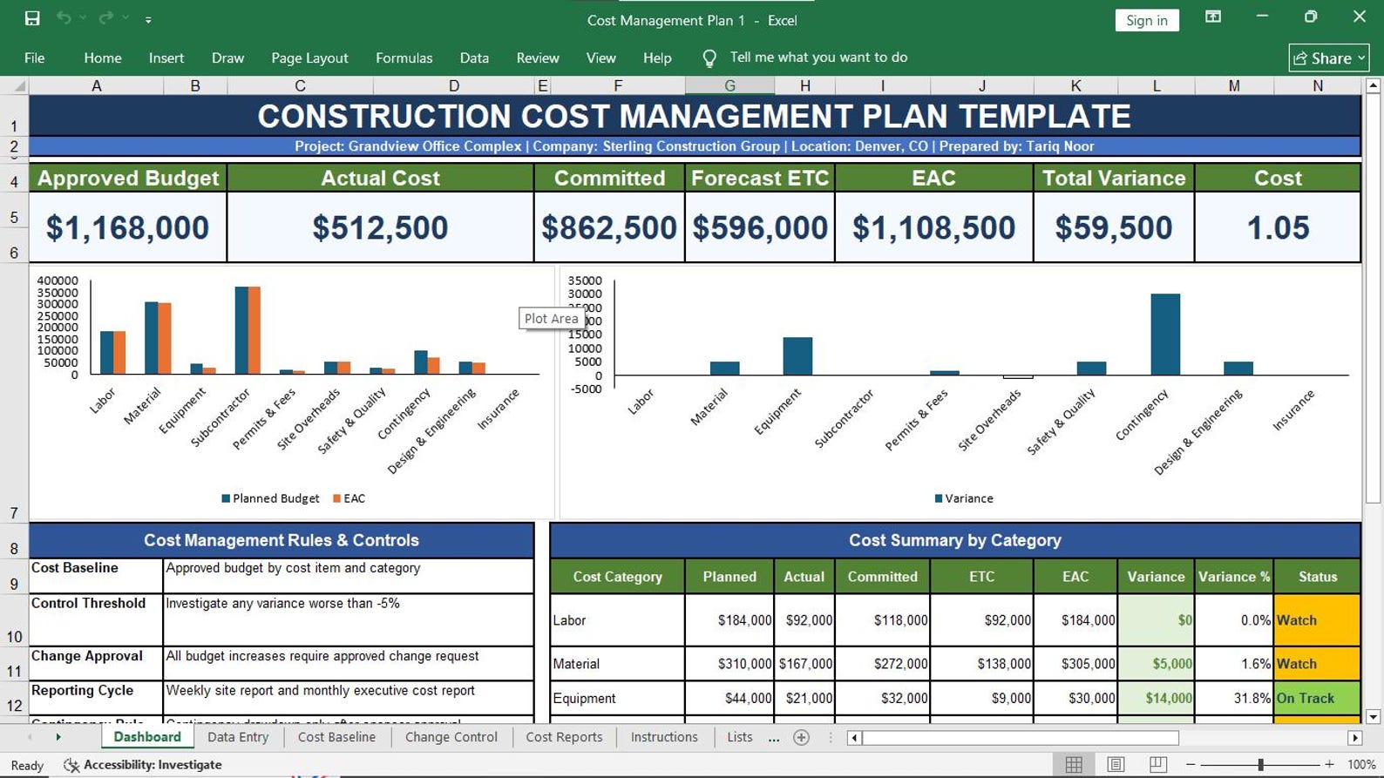The height and width of the screenshot is (778, 1384).
Task: Open the Draw ribbon tab
Action: click(x=227, y=58)
